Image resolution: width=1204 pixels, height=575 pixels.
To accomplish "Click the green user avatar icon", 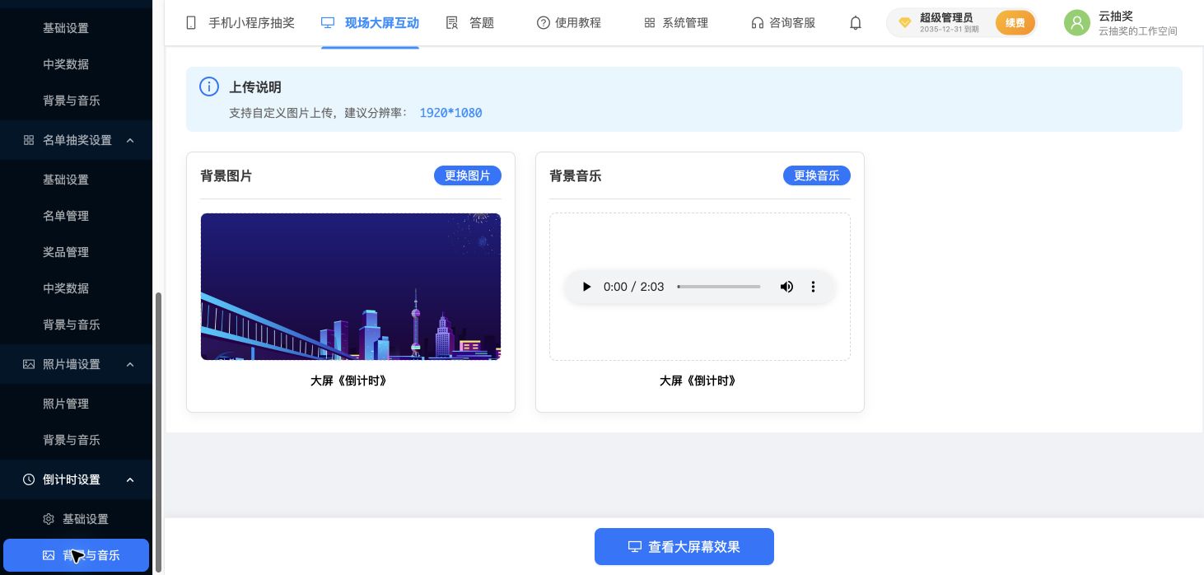I will point(1076,23).
